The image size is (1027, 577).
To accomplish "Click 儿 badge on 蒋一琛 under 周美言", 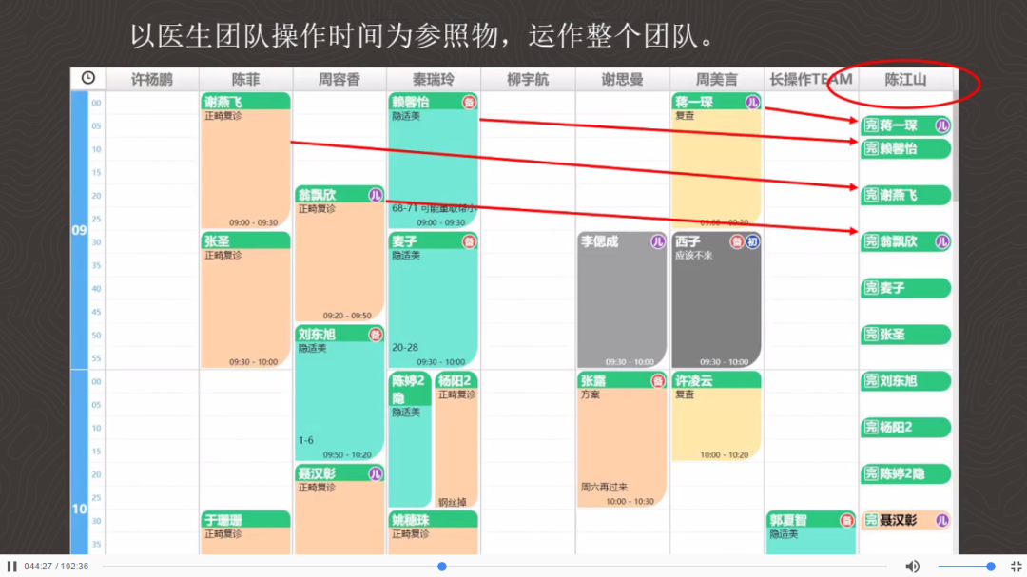I will 752,102.
